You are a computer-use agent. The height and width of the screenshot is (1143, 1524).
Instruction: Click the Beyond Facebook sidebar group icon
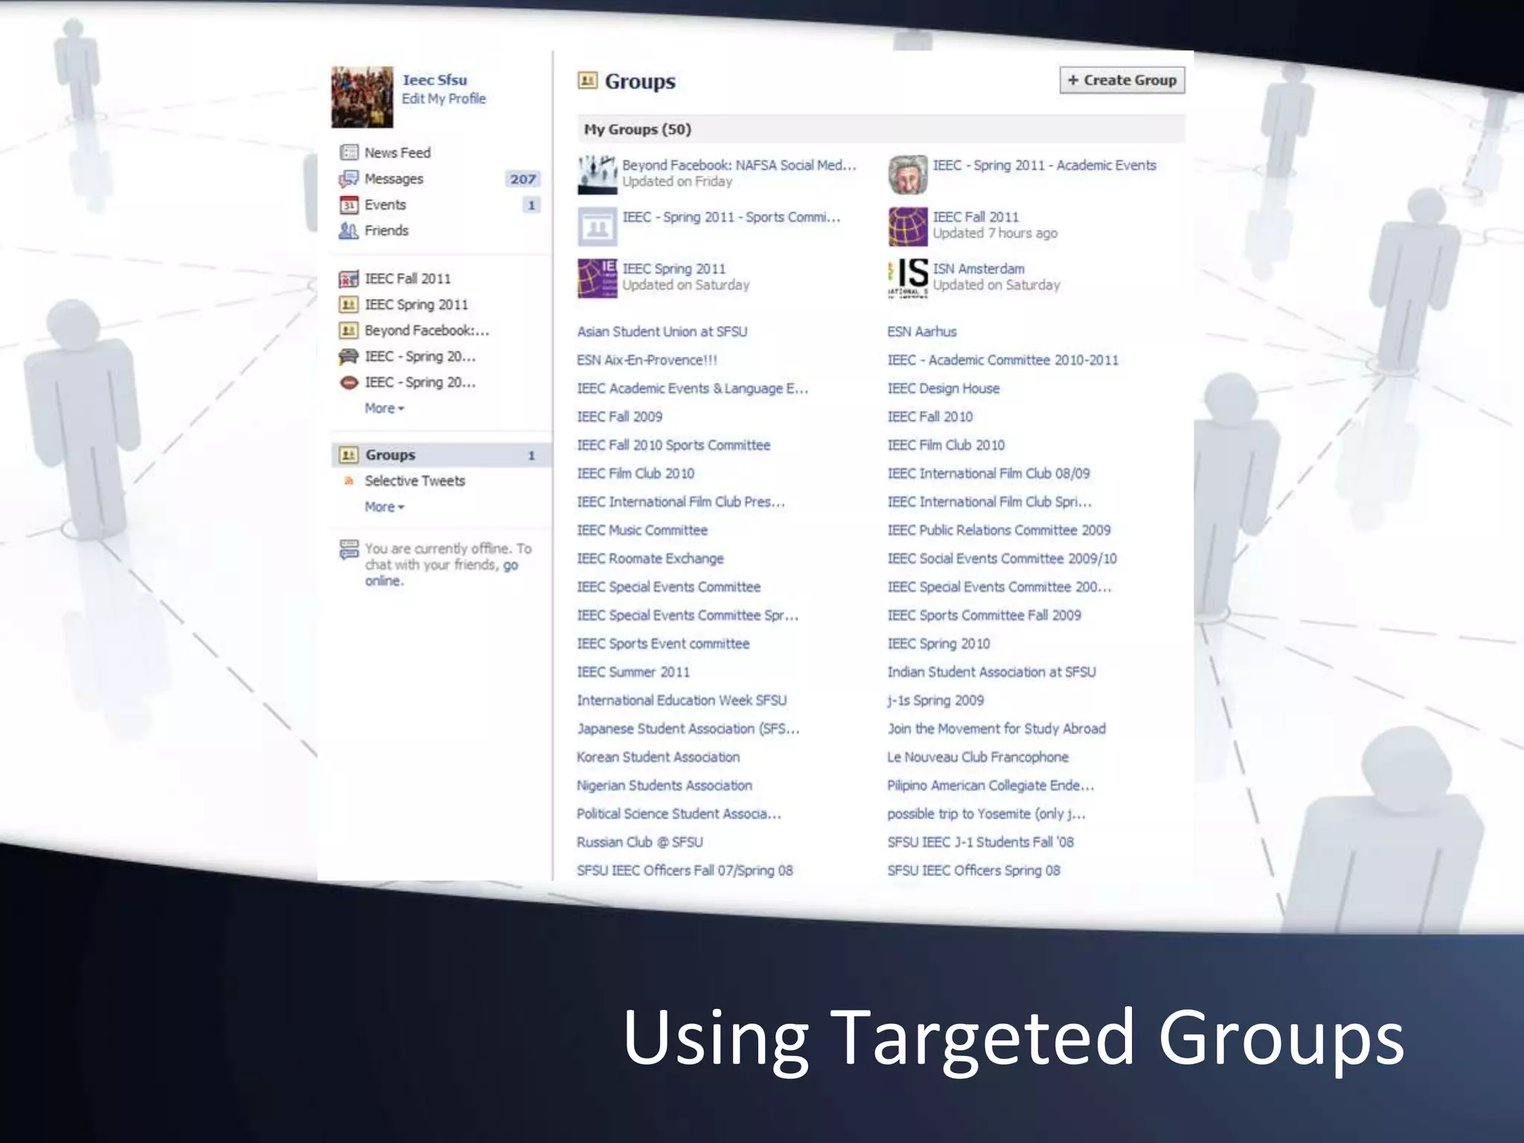[348, 330]
